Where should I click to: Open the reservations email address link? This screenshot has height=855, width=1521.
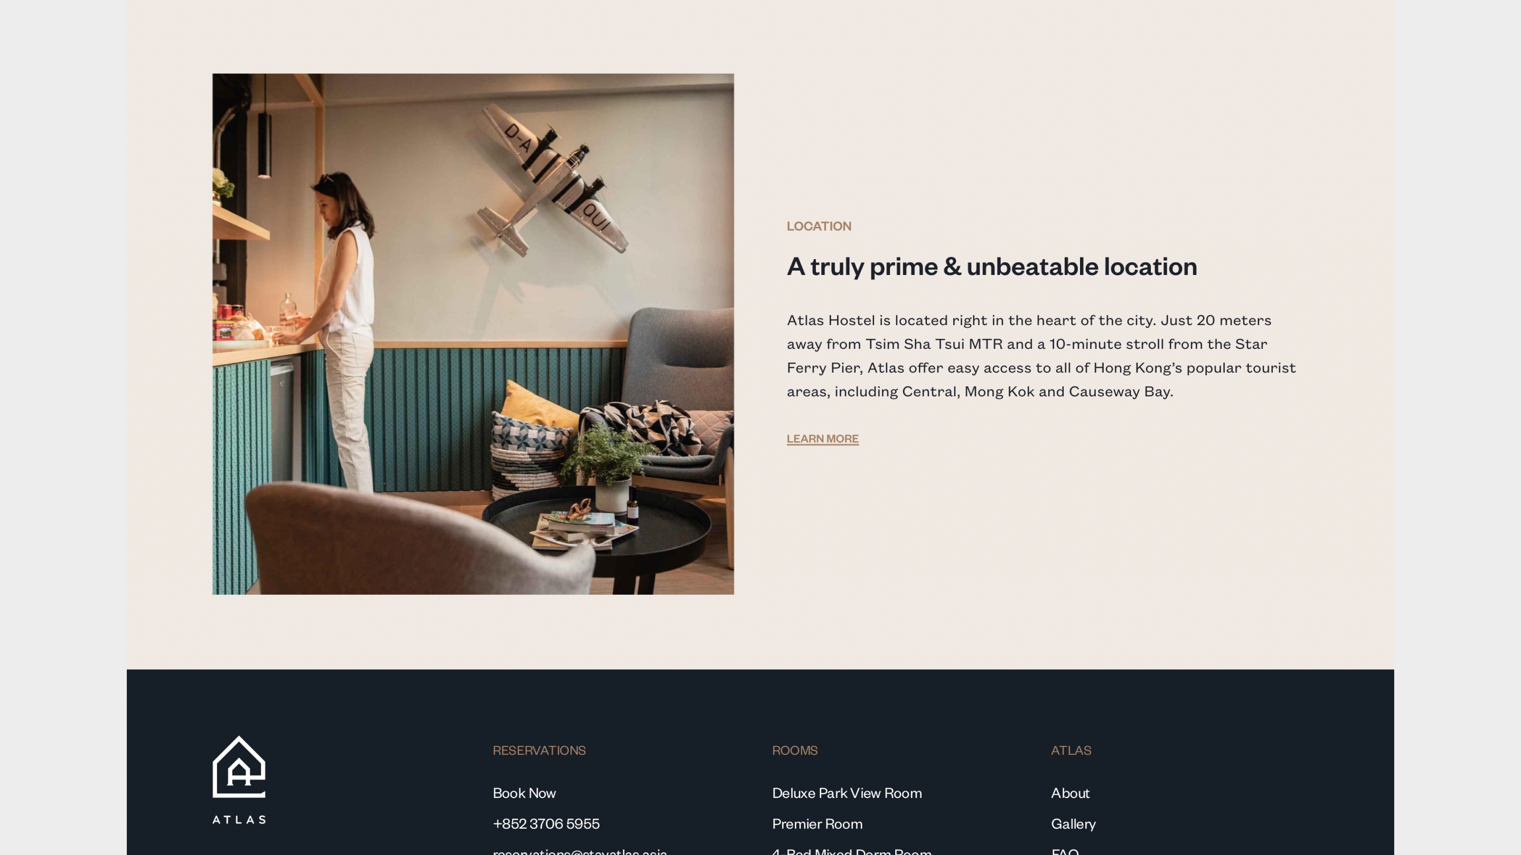580,851
